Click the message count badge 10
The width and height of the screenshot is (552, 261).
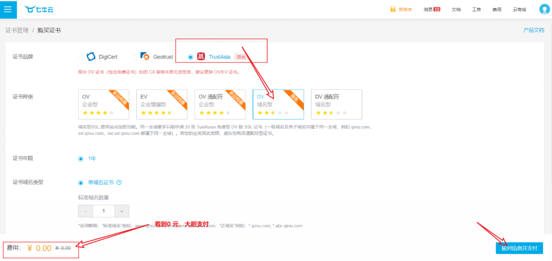(437, 9)
